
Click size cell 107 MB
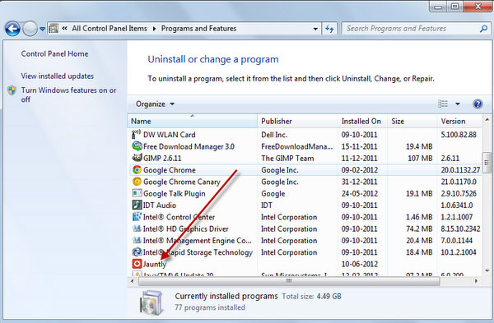tap(420, 158)
